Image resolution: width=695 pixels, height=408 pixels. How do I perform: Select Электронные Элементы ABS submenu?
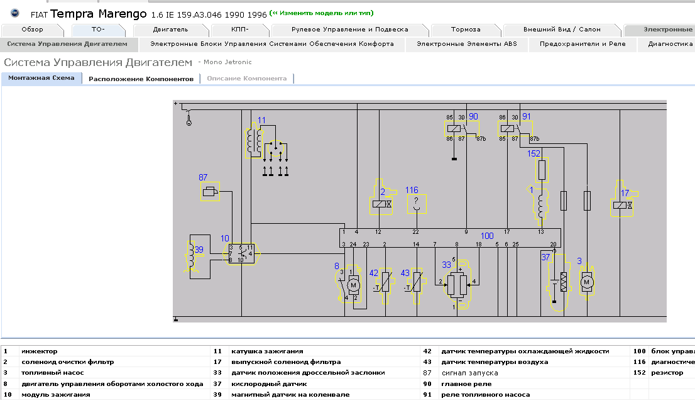467,45
